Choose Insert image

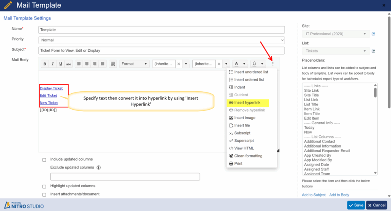[x=252, y=118]
